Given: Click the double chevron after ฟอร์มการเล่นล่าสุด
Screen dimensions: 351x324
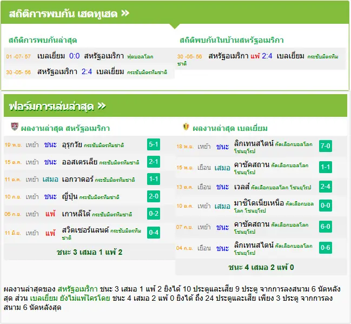Looking at the screenshot, I should pos(102,106).
